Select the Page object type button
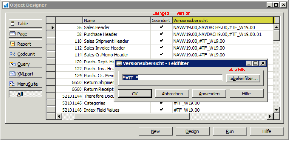 coord(25,34)
